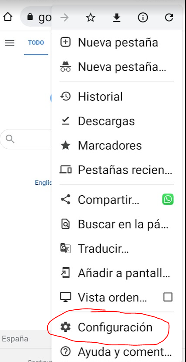The height and width of the screenshot is (362, 186).
Task: Reload the page with the refresh icon
Action: pyautogui.click(x=169, y=18)
